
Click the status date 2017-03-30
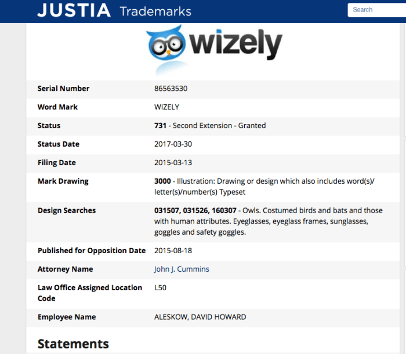click(x=173, y=144)
